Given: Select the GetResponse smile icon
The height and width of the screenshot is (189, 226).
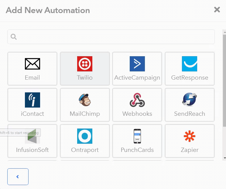Looking at the screenshot, I should pos(190,64).
